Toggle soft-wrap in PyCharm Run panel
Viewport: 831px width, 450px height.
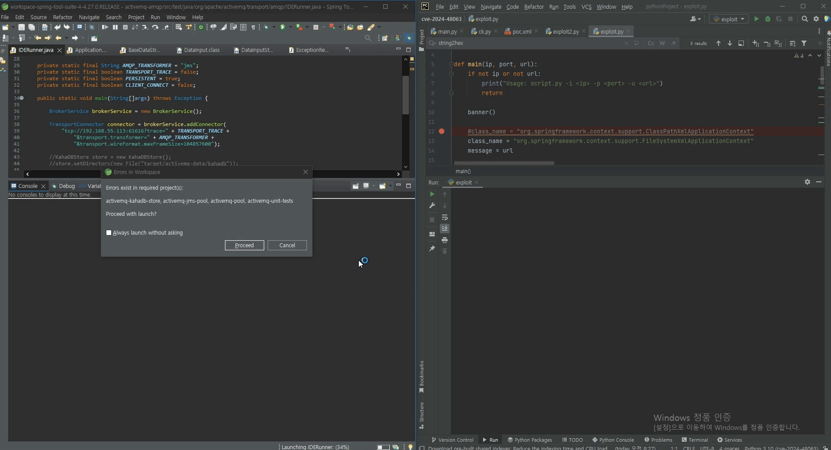(445, 217)
